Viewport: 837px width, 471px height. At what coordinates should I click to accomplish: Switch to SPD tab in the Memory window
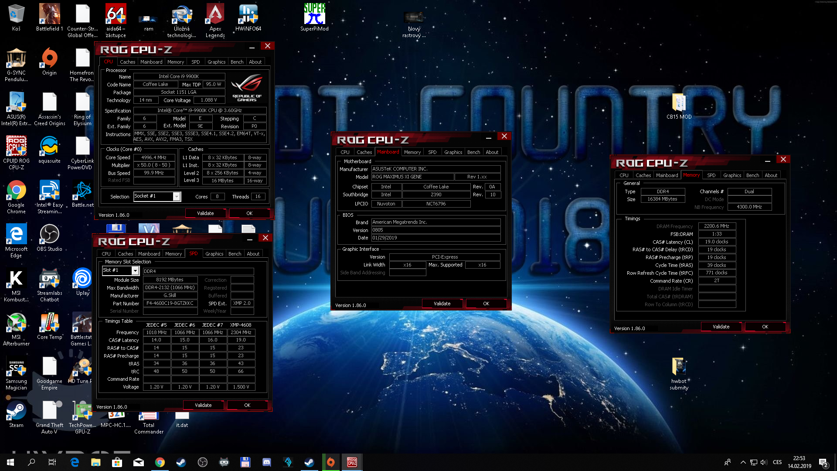tap(711, 175)
